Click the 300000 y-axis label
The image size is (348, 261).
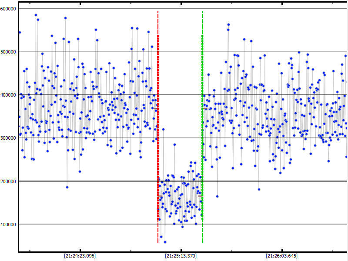(x=9, y=138)
